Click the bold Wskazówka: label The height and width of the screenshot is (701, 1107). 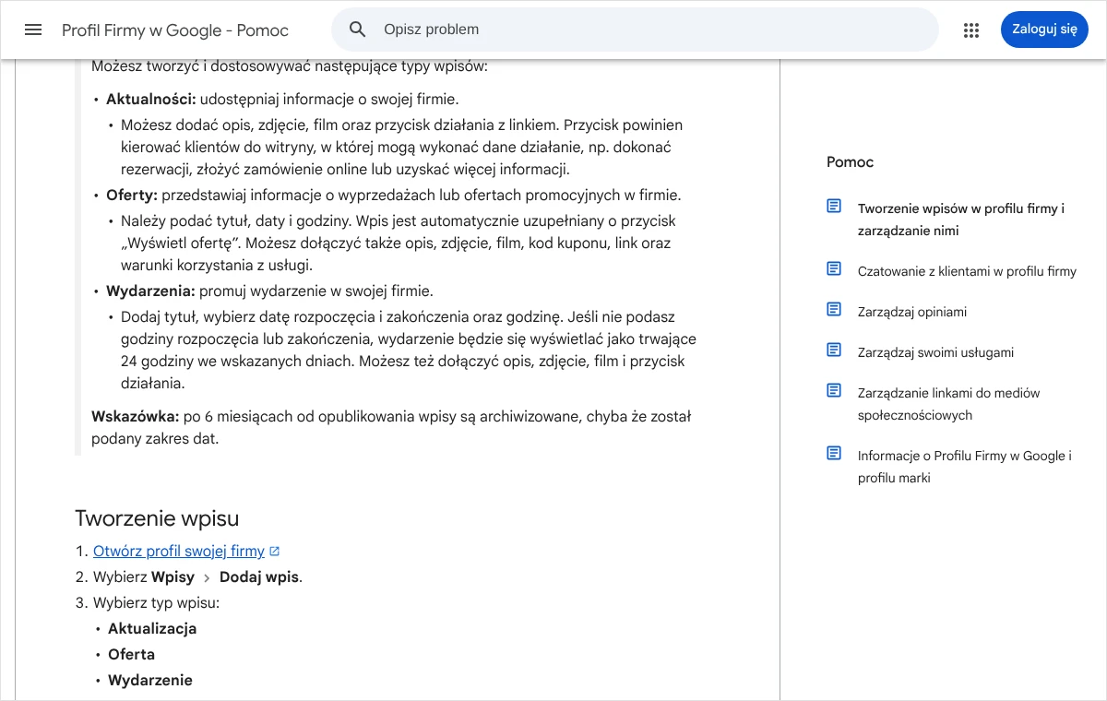136,417
